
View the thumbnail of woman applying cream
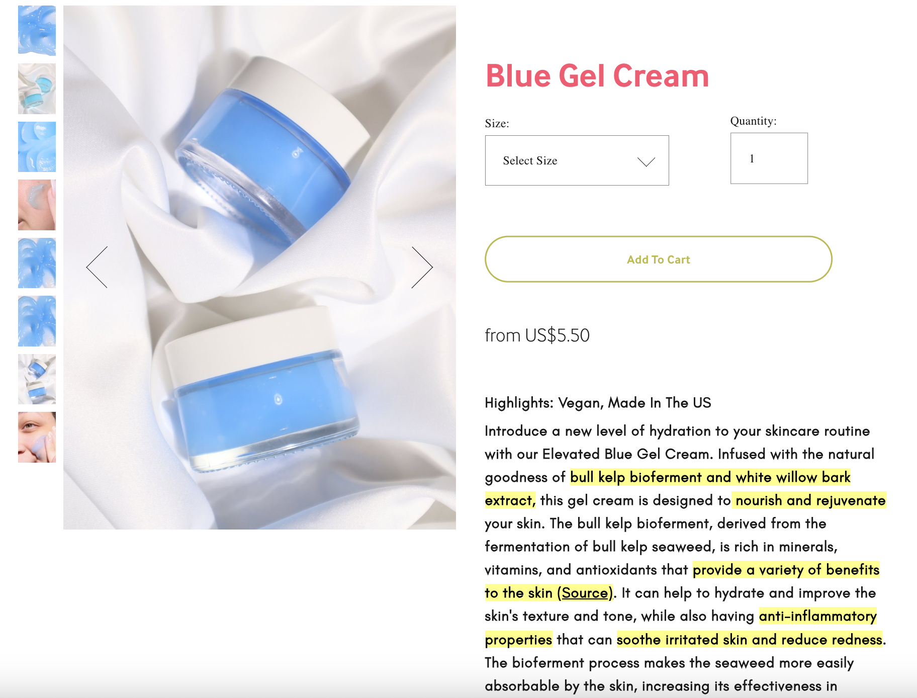click(x=37, y=437)
